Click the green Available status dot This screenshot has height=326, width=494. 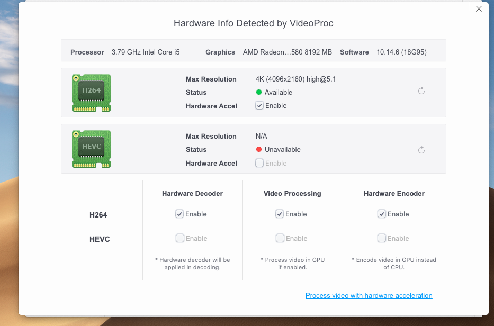coord(259,92)
